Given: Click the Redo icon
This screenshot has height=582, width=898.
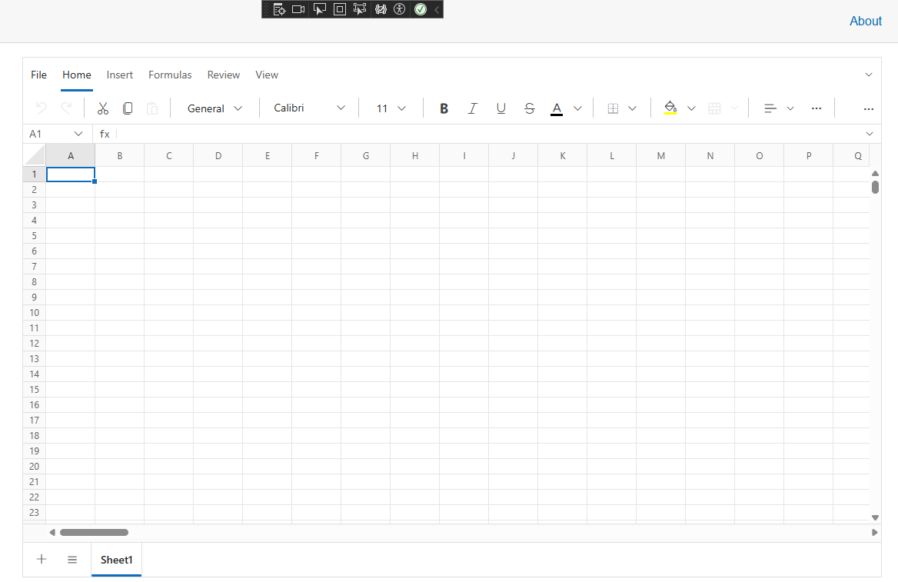Looking at the screenshot, I should [66, 108].
